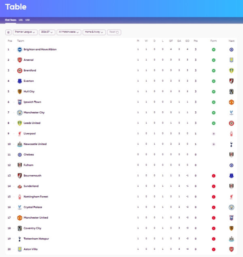This screenshot has width=243, height=257.
Task: Select the Manchester City crest in row 7
Action: pos(20,113)
